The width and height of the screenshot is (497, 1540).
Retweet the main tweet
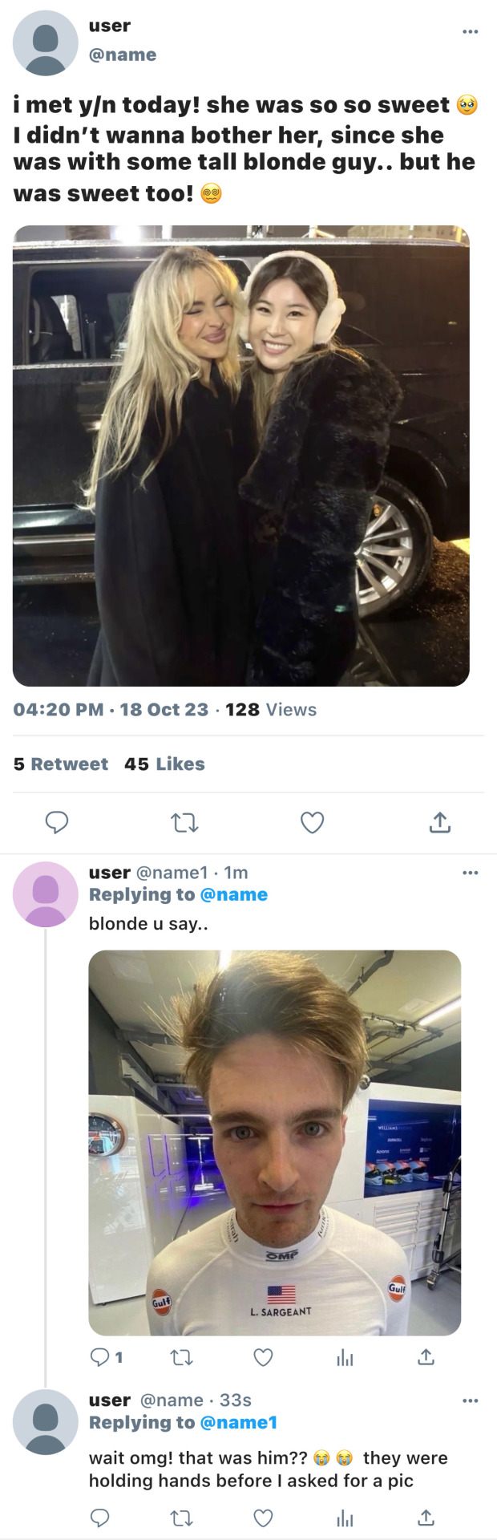click(185, 822)
